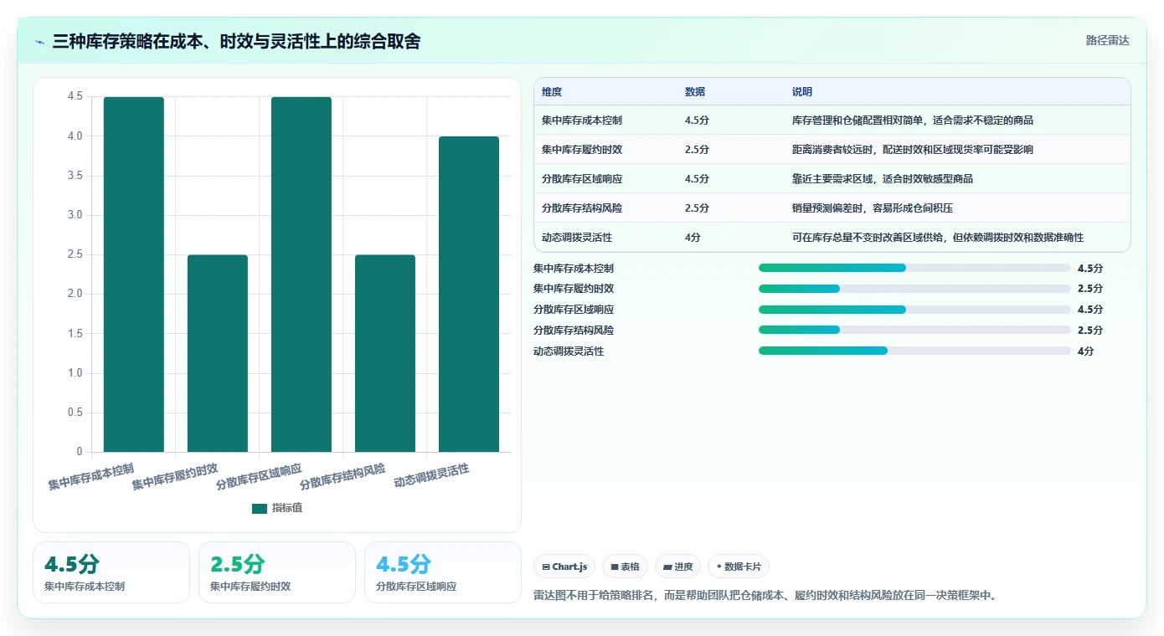Select the Chart.js tag chip
The width and height of the screenshot is (1164, 636).
[564, 567]
